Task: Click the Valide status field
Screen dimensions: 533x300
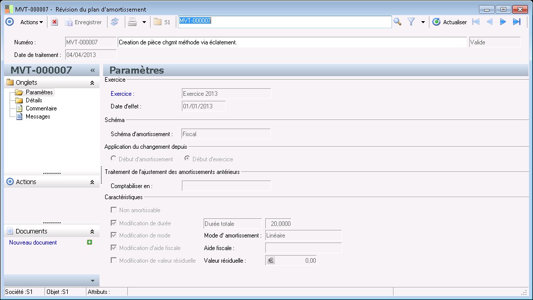Action: [x=495, y=42]
